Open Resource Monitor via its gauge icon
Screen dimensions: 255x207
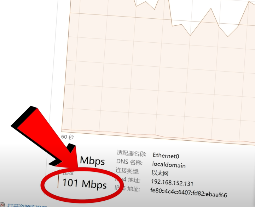pyautogui.click(x=2, y=205)
